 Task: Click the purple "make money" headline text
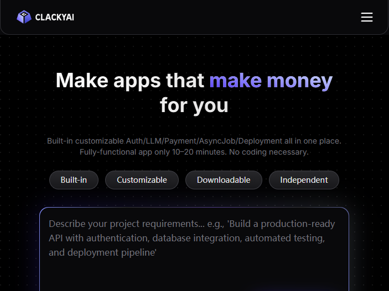click(x=271, y=81)
